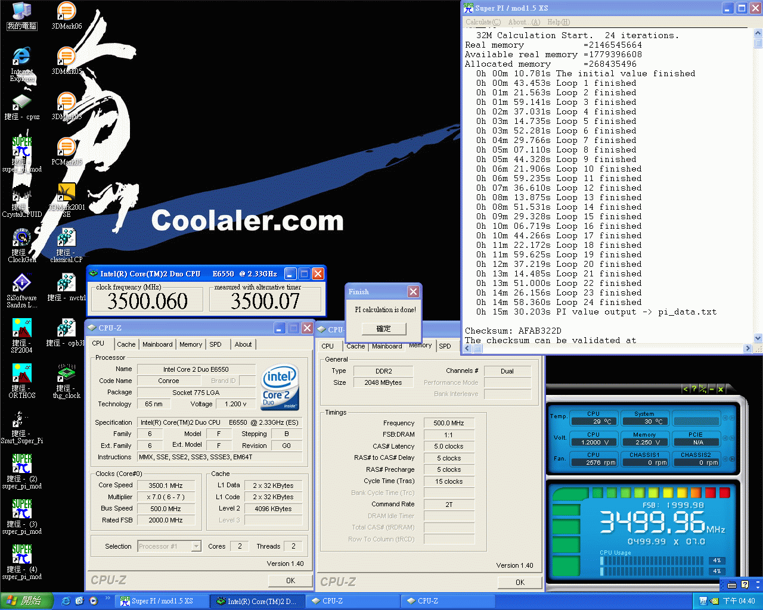
Task: Click the system clock showing 04:40
Action: pos(739,601)
